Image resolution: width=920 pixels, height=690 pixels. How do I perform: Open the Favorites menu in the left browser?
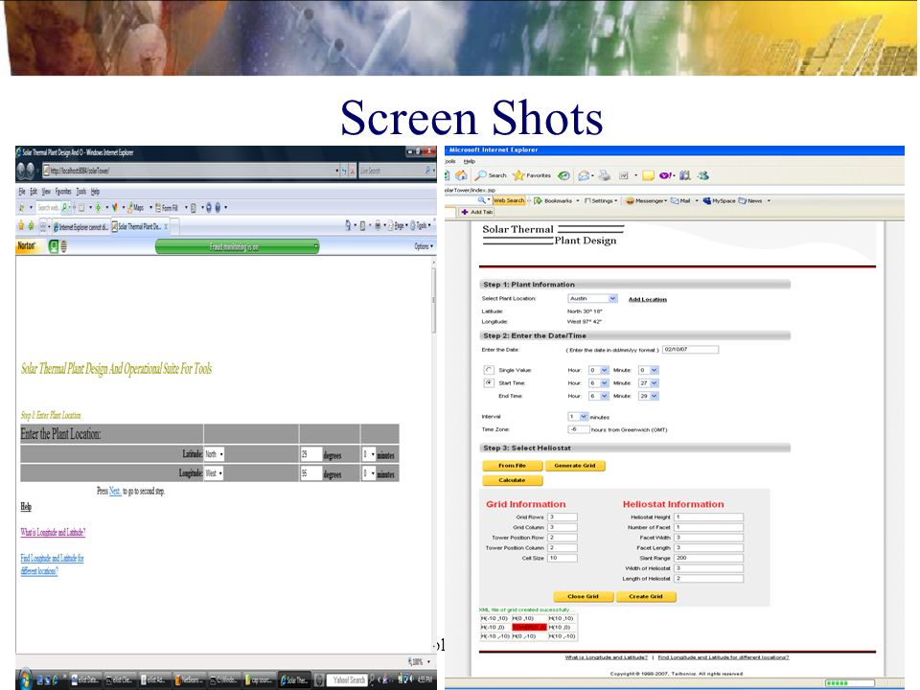click(63, 192)
